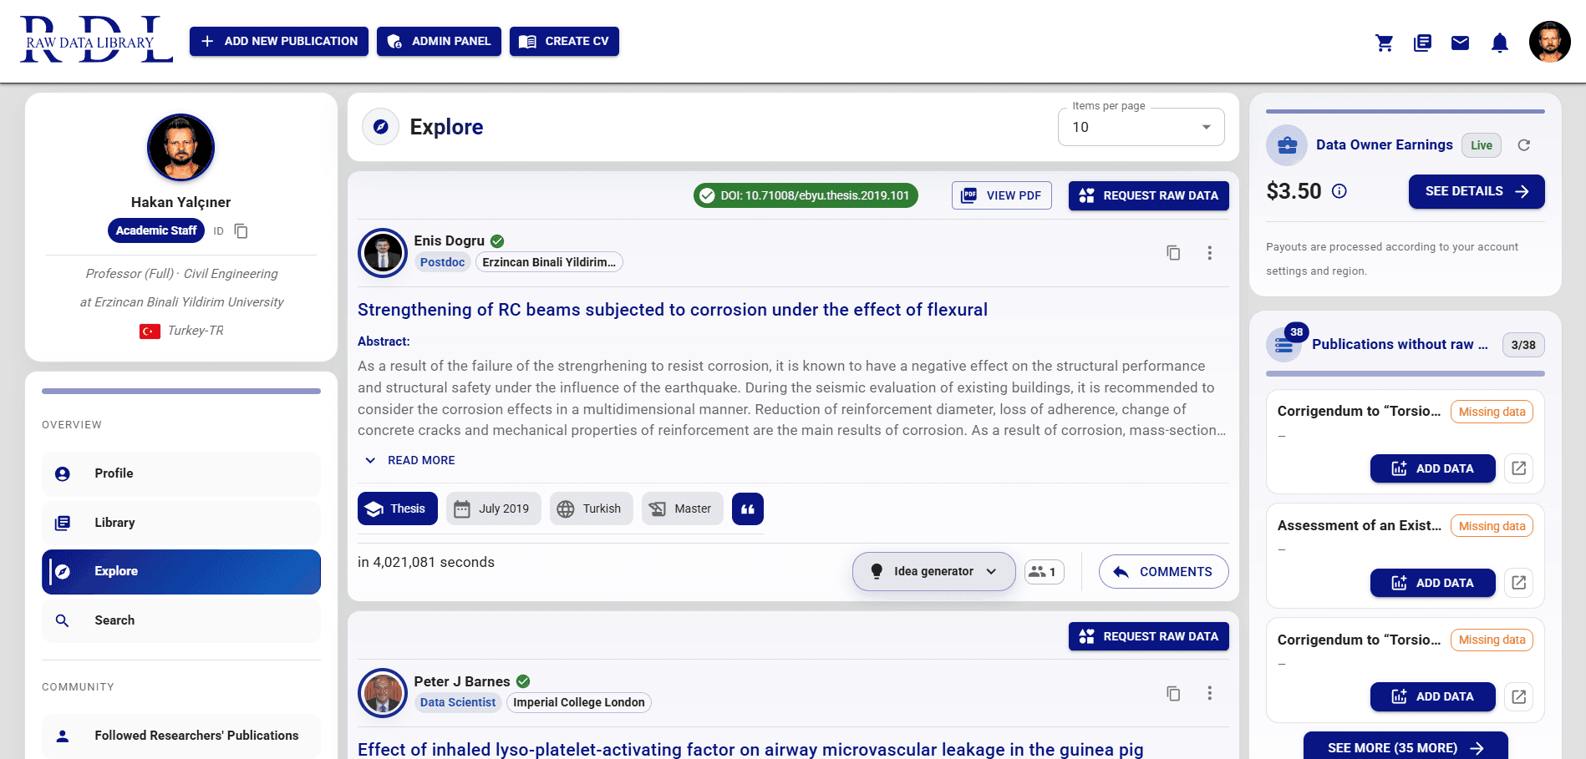Open more options for Enis Dogru post
Image resolution: width=1586 pixels, height=759 pixels.
point(1209,253)
